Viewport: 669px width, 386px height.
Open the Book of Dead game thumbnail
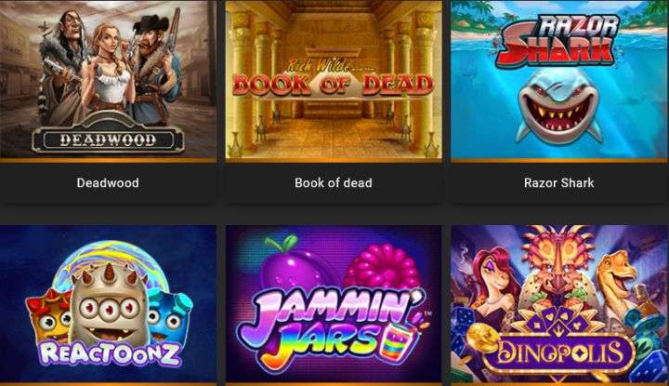334,79
